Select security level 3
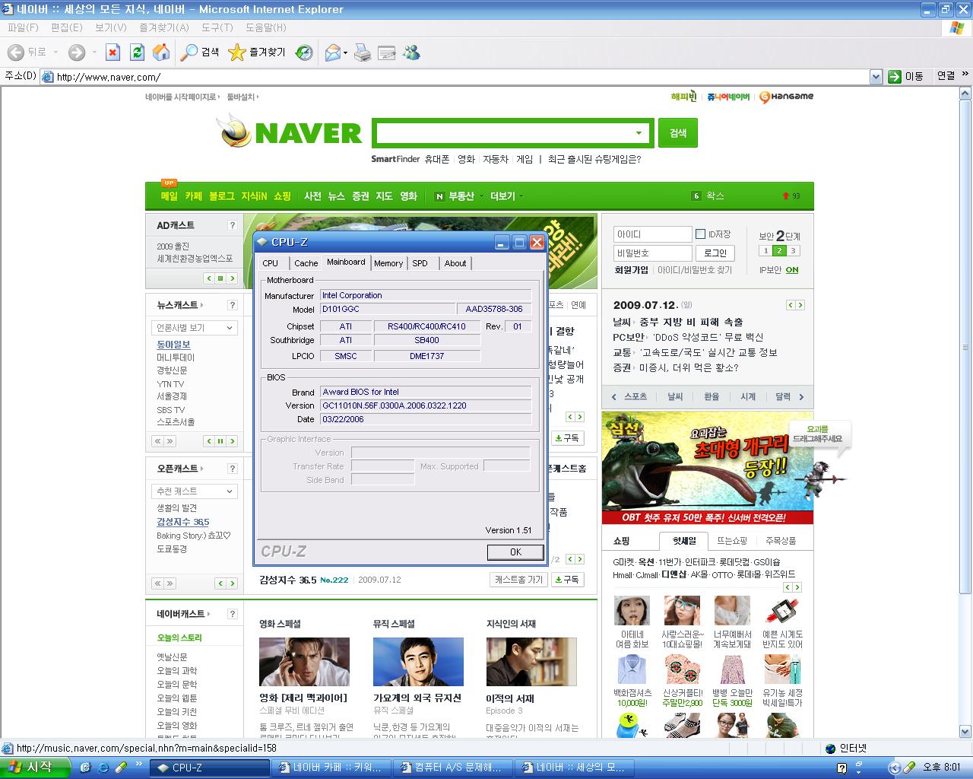 point(793,251)
